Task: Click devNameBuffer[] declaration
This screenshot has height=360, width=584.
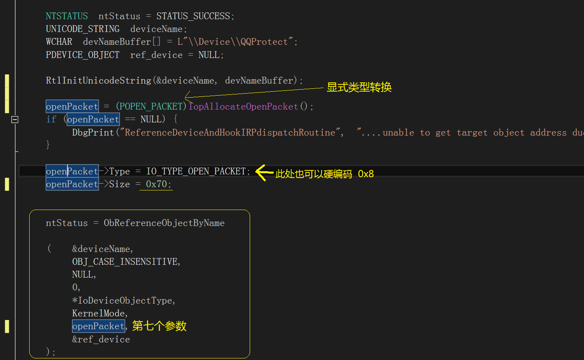Action: pyautogui.click(x=121, y=42)
